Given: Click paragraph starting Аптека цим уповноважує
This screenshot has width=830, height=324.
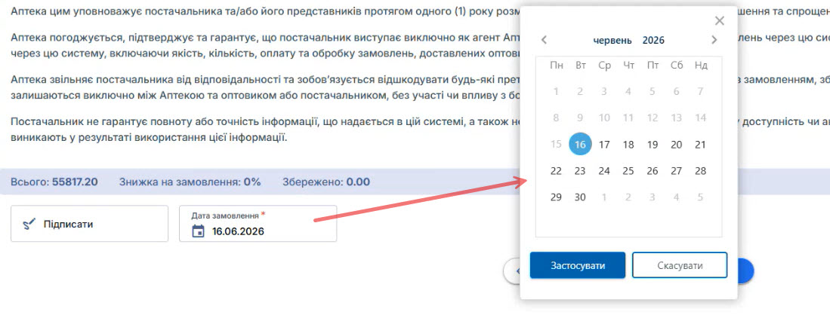Looking at the screenshot, I should point(264,11).
